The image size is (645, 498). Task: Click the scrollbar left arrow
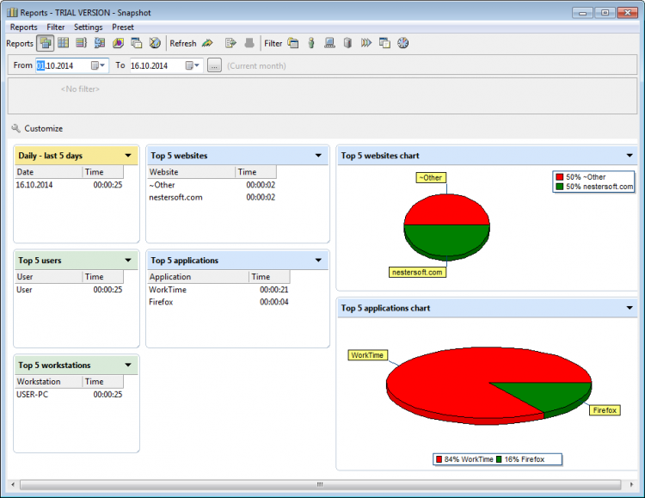click(13, 484)
